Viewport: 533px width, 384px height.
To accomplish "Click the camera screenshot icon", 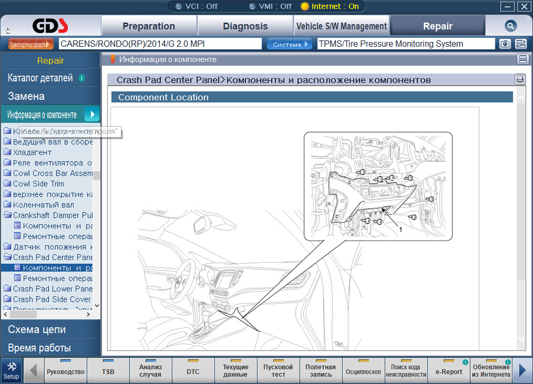I will (505, 44).
